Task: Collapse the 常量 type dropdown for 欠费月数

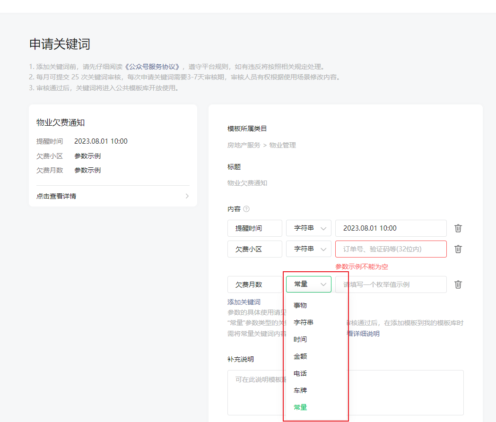Action: pos(308,284)
